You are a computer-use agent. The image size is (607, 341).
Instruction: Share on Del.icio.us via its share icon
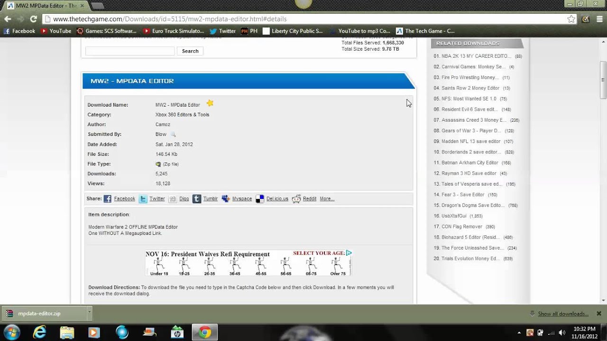259,199
